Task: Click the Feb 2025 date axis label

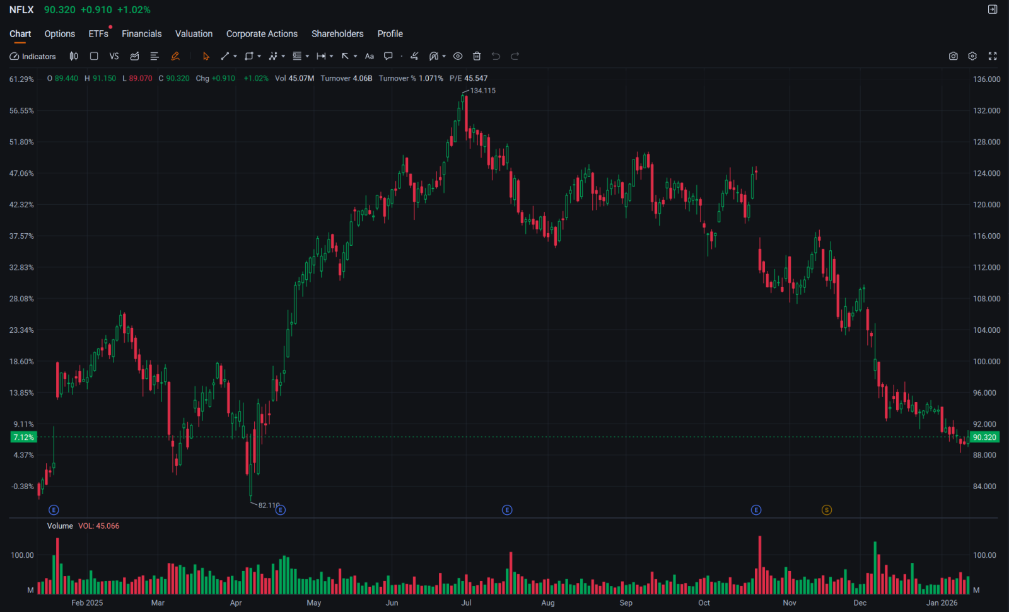Action: 87,603
